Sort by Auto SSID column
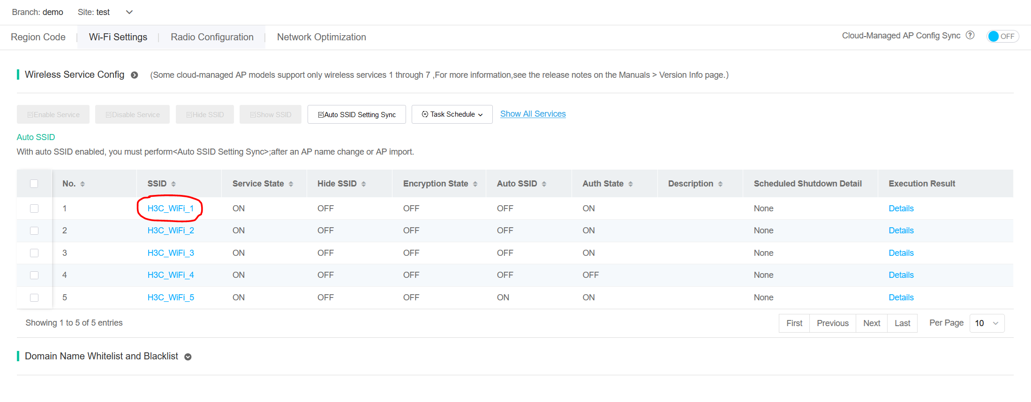This screenshot has height=402, width=1031. 544,184
